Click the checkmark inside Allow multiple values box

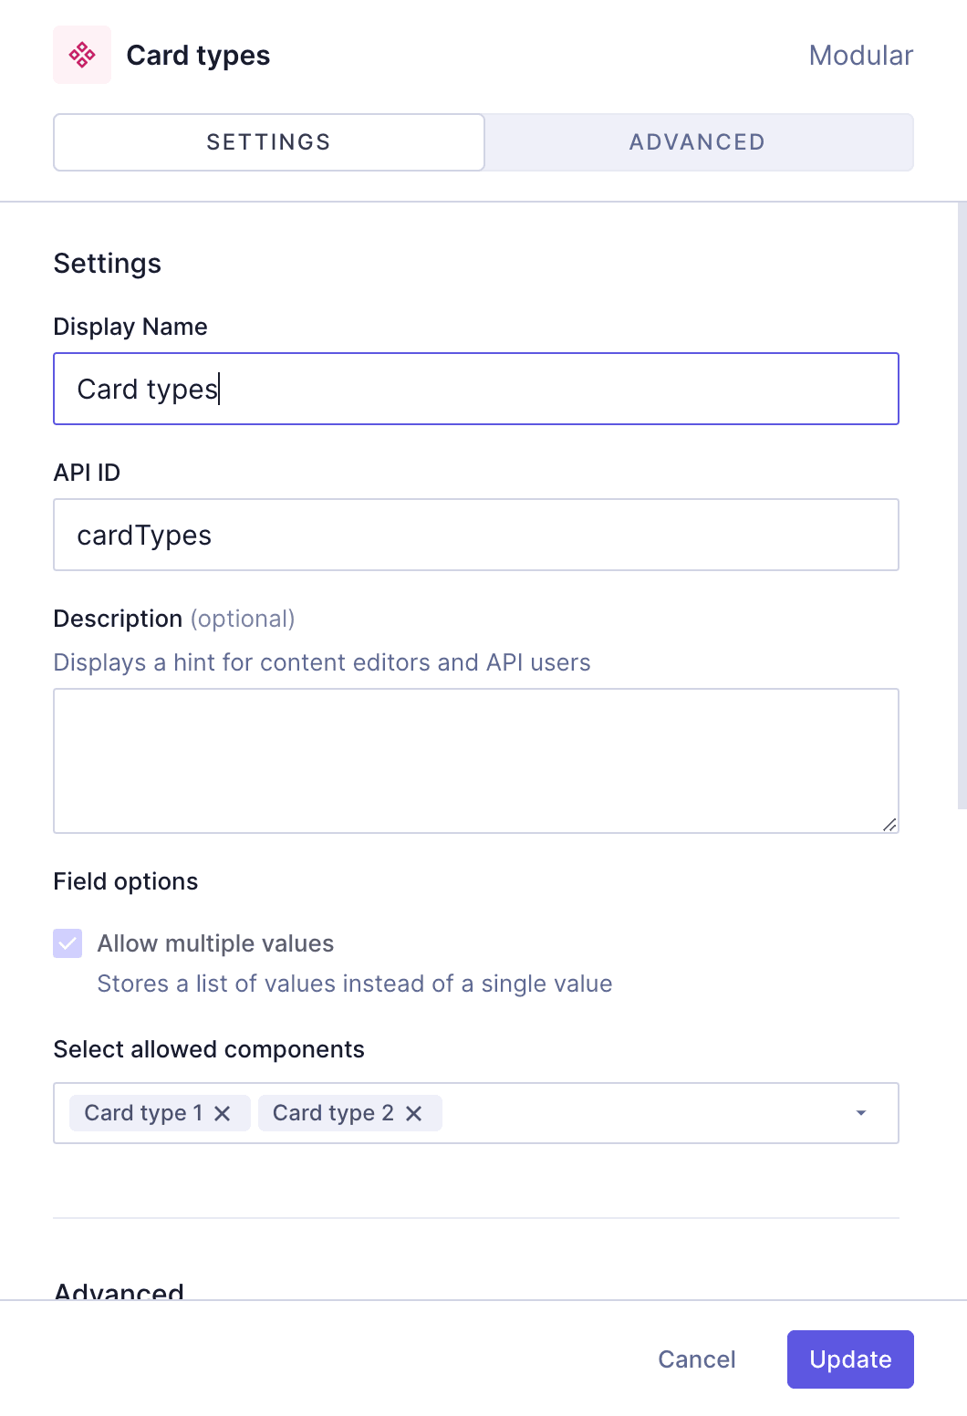pos(68,943)
